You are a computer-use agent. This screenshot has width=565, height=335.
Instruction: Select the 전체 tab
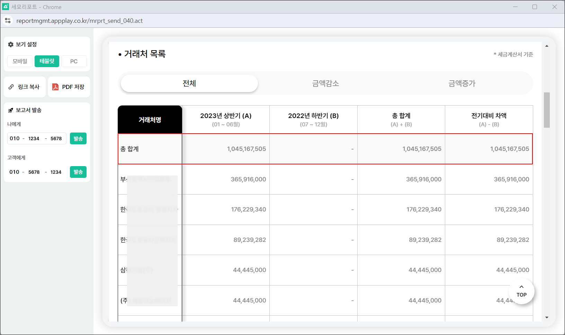189,83
